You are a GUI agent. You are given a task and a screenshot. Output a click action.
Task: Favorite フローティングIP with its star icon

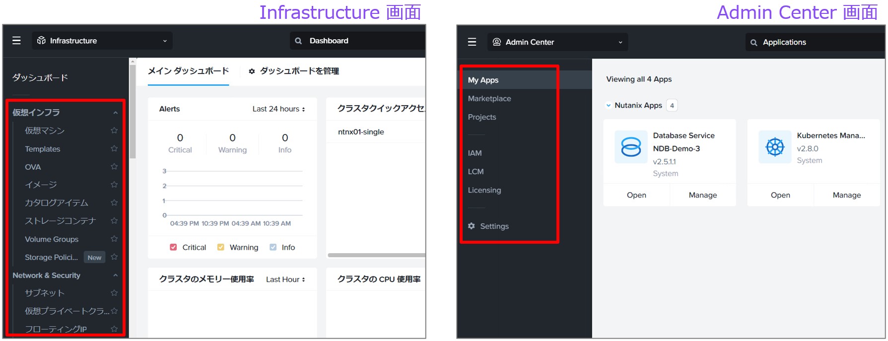(x=114, y=329)
